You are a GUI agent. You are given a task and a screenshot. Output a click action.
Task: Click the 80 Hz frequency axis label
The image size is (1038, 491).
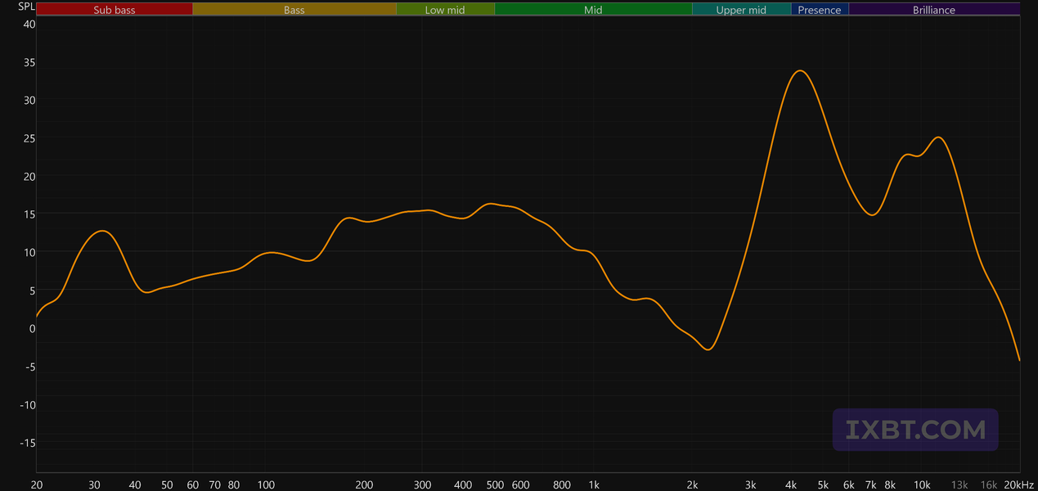pos(234,484)
